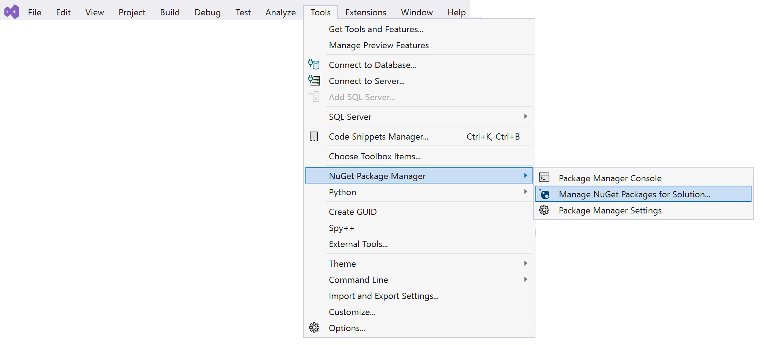Image resolution: width=772 pixels, height=345 pixels.
Task: Open External Tools dialog
Action: (x=358, y=244)
